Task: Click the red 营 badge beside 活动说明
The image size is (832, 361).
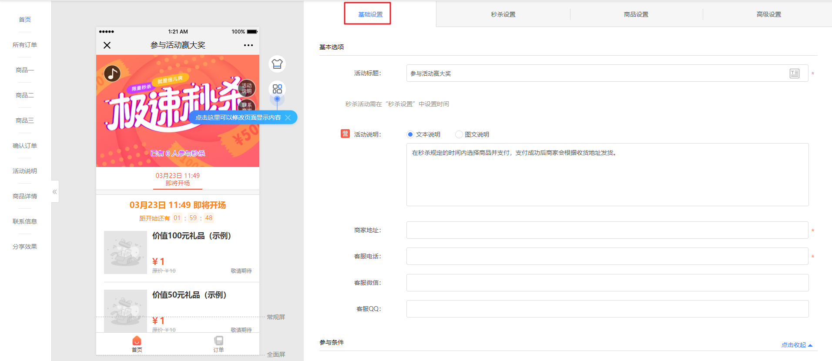Action: tap(345, 134)
